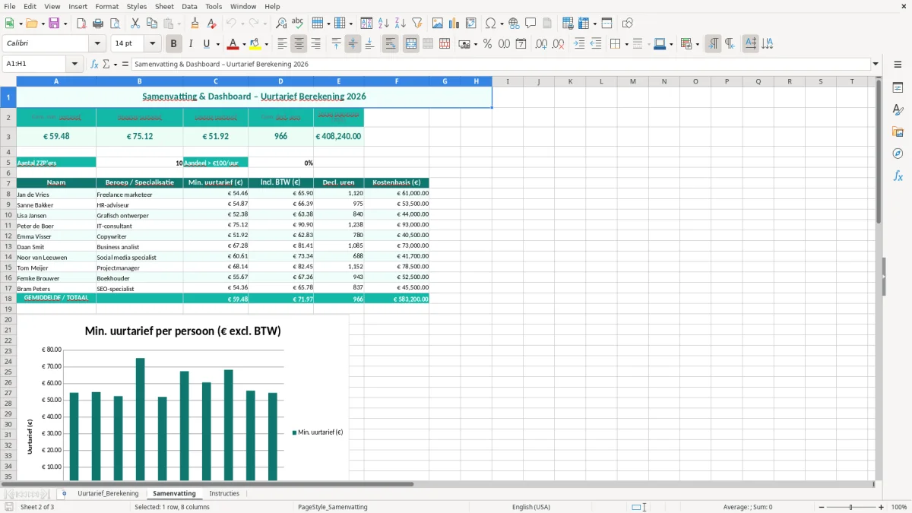The image size is (912, 513).
Task: Toggle underline formatting
Action: (x=206, y=44)
